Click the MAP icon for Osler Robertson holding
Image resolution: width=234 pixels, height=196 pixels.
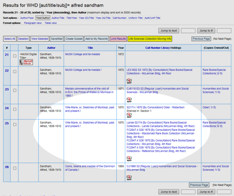(x=129, y=115)
